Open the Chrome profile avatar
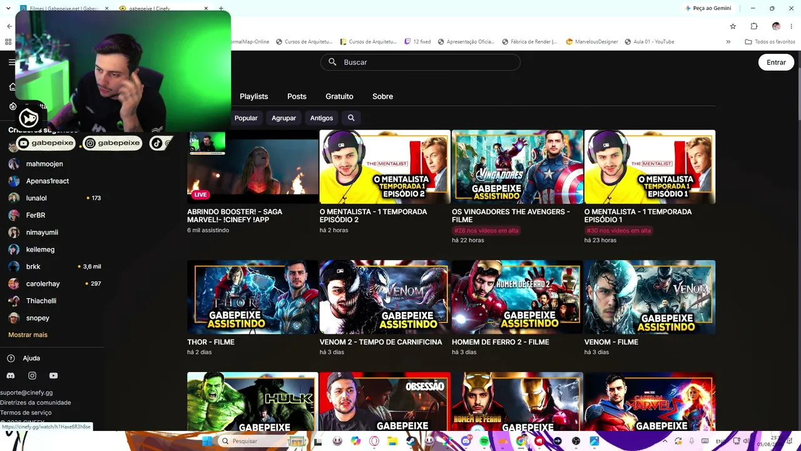 click(776, 26)
